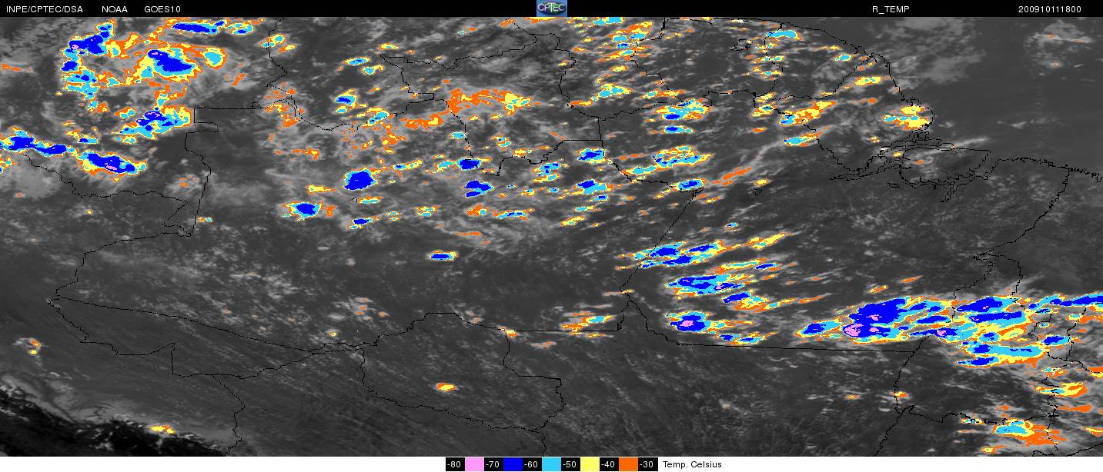Select the cyan legend color swatch
The width and height of the screenshot is (1103, 472).
(551, 464)
